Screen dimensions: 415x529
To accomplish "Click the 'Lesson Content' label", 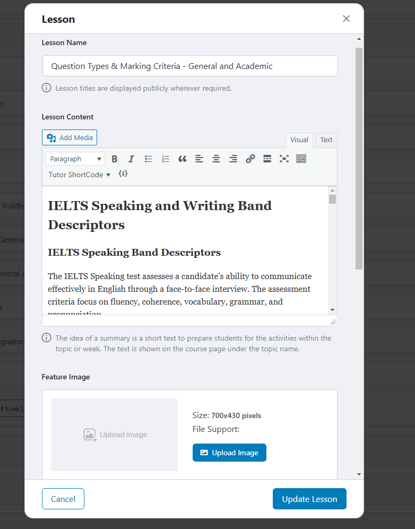I will 67,117.
